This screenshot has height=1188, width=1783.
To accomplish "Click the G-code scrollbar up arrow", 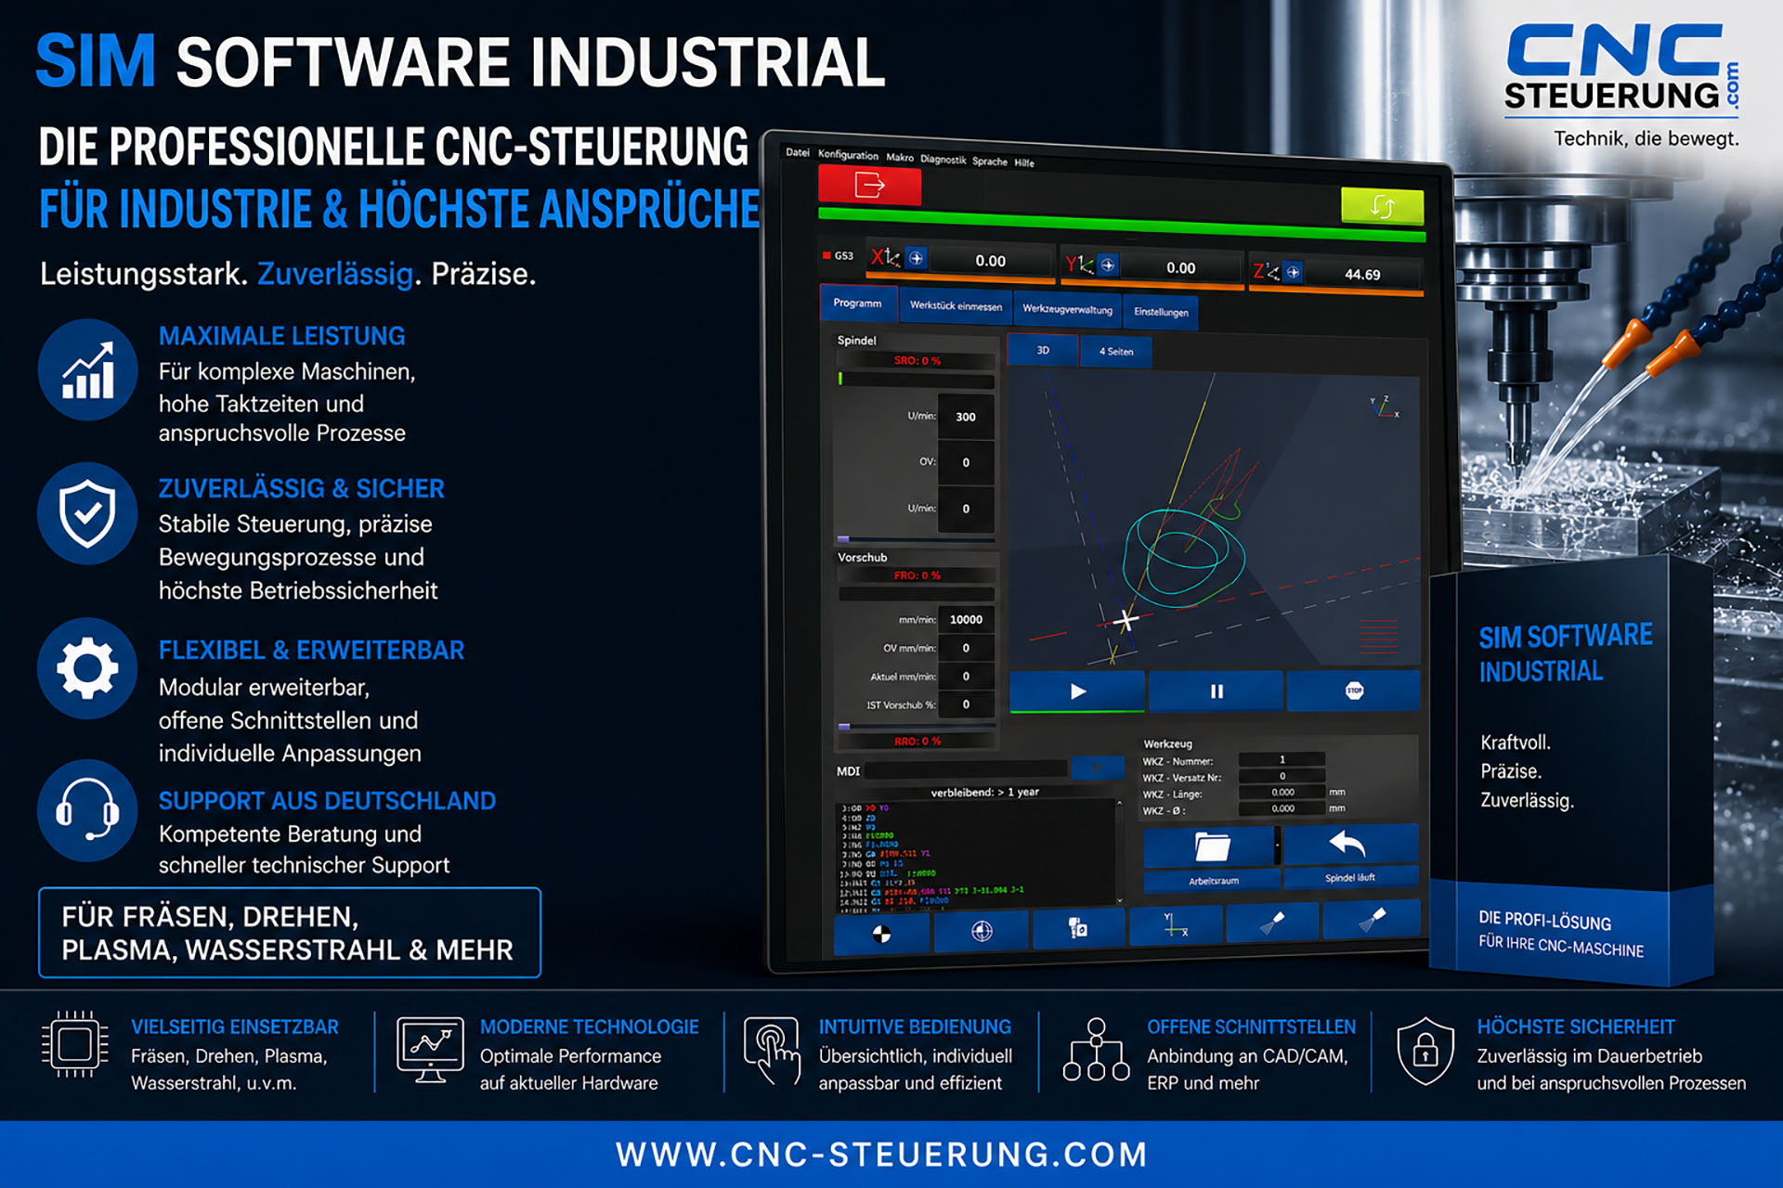I will (x=1119, y=804).
